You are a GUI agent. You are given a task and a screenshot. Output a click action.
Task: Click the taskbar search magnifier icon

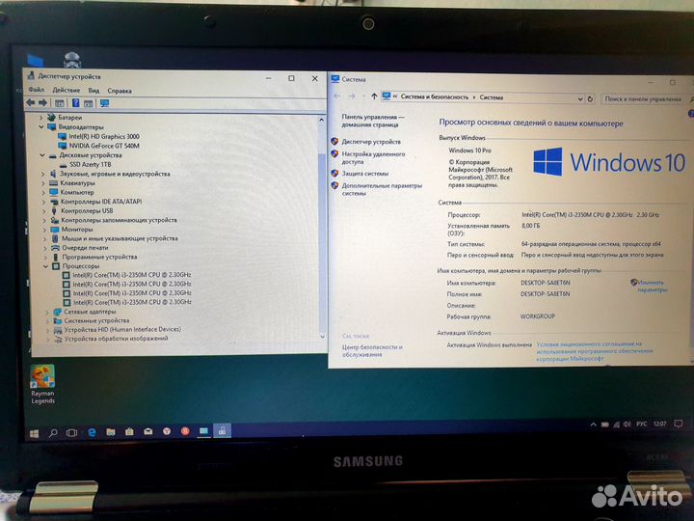(x=53, y=433)
